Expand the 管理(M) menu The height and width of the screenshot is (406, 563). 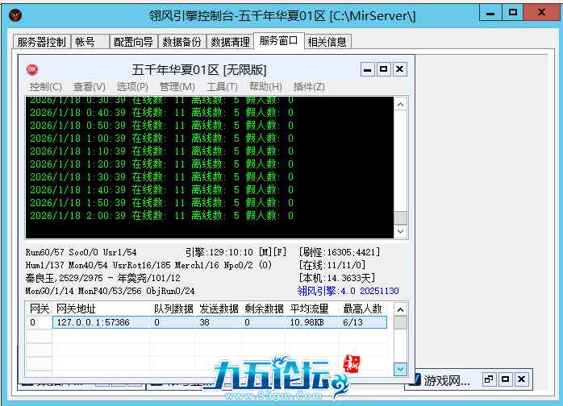coord(177,87)
